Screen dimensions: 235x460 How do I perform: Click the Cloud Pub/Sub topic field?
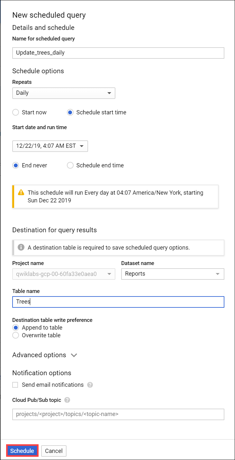pos(117,414)
